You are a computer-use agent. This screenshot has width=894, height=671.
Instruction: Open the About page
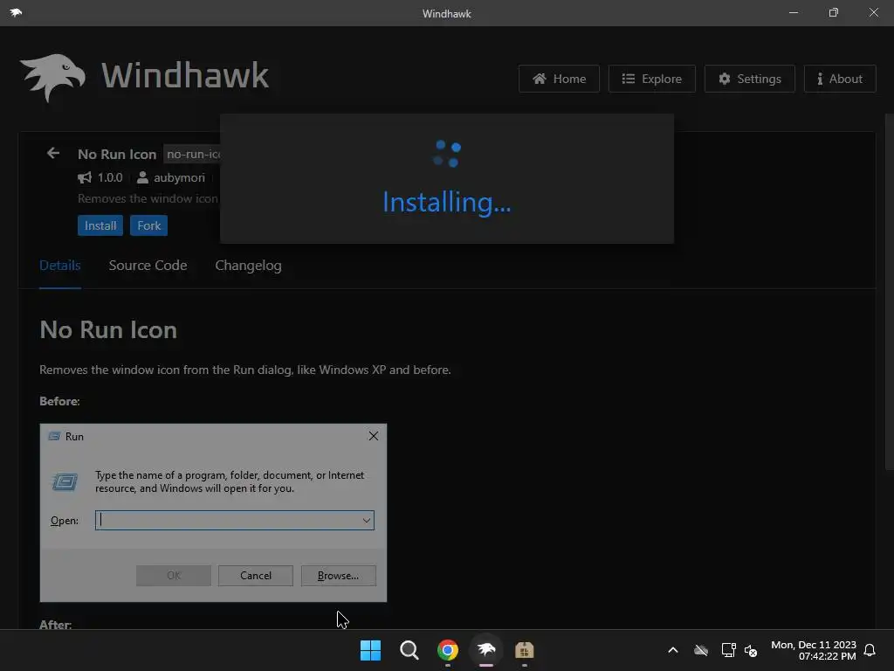pos(839,79)
